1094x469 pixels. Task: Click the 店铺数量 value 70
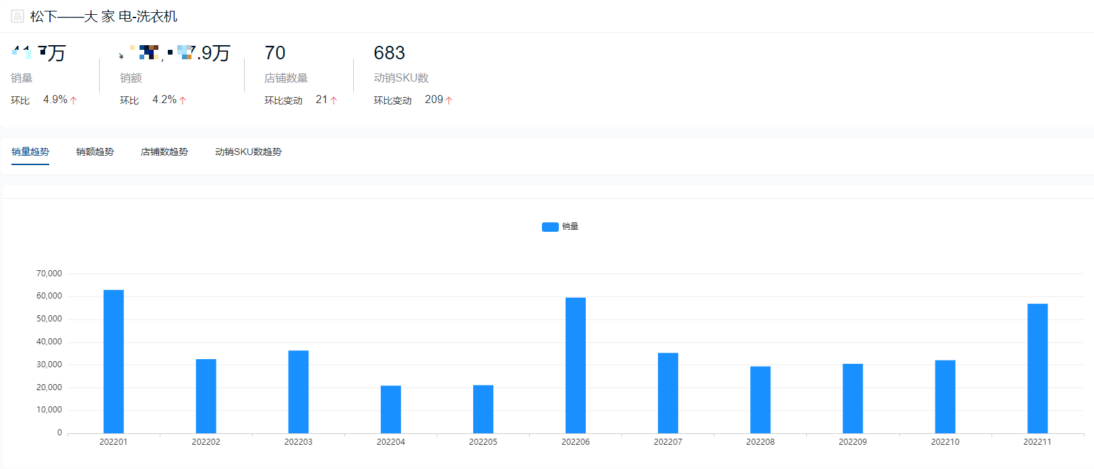pos(275,53)
